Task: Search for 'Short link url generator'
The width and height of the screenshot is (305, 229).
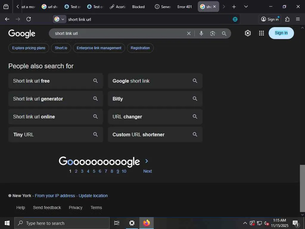Action: click(x=55, y=99)
